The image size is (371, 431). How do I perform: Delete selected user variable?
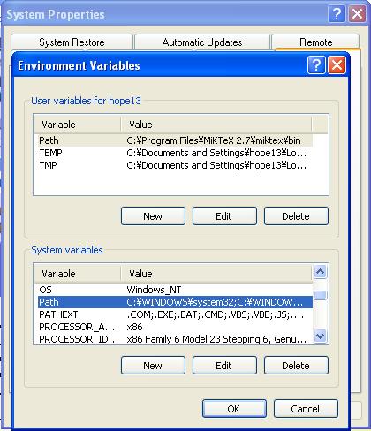pos(296,216)
